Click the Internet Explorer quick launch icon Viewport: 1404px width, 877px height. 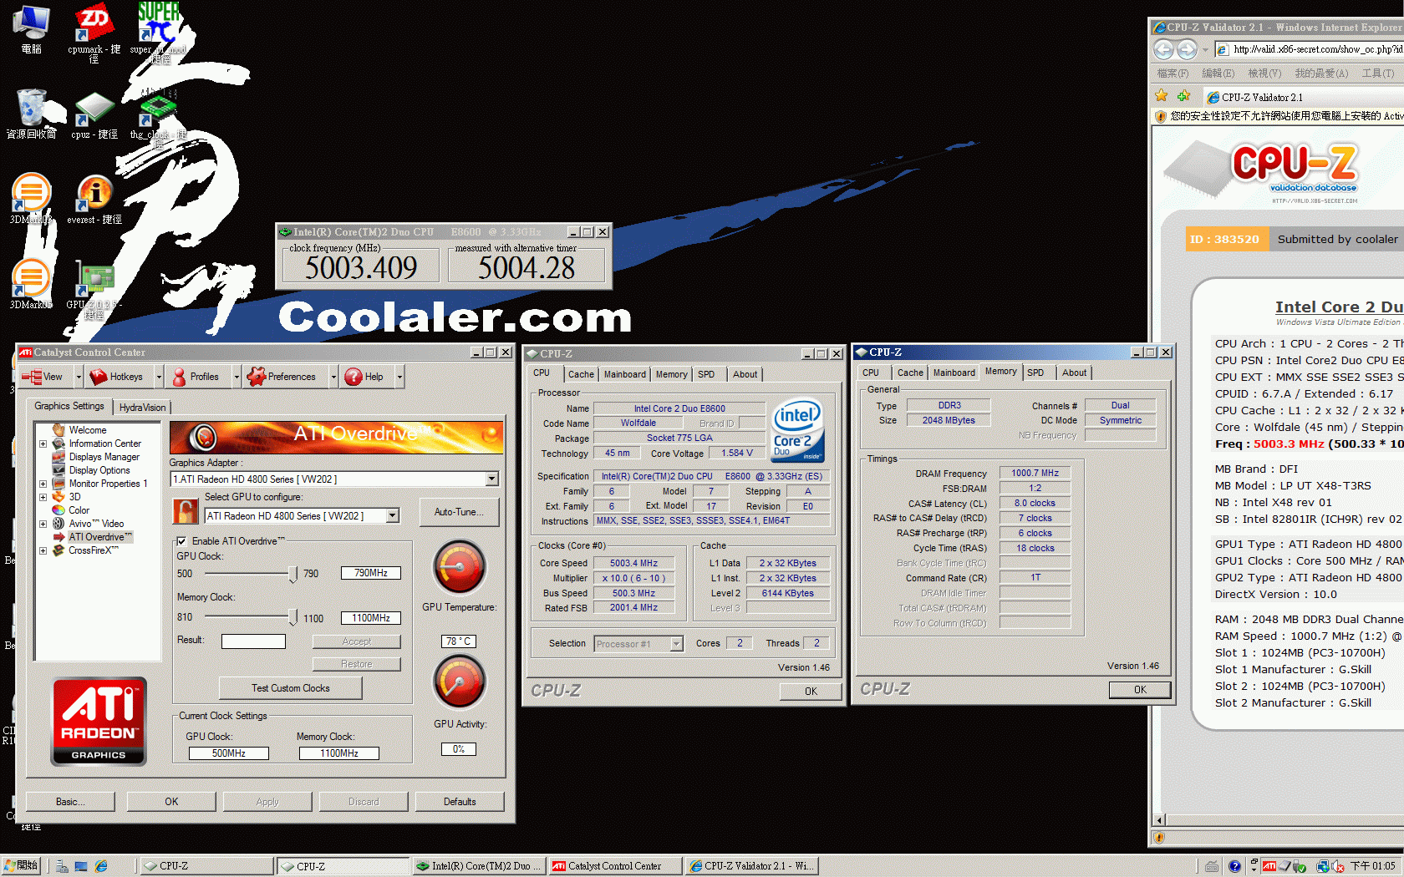tap(101, 867)
